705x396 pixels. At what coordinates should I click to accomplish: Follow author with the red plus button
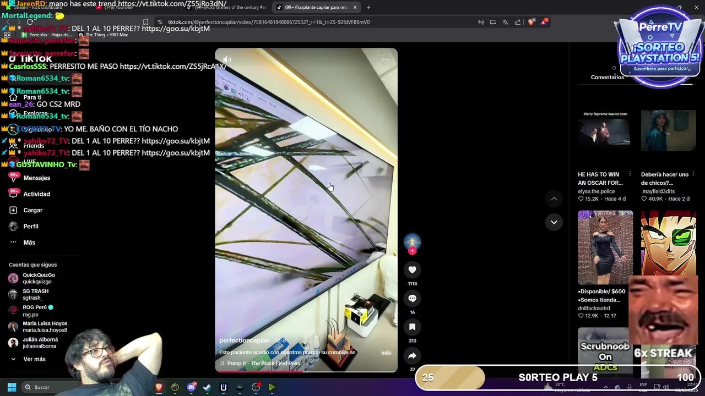[x=412, y=251]
